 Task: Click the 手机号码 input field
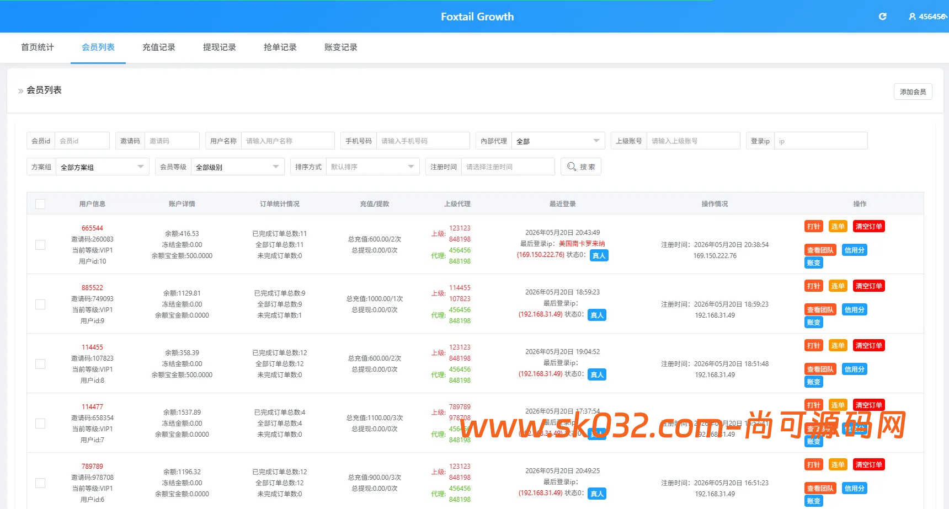[423, 141]
